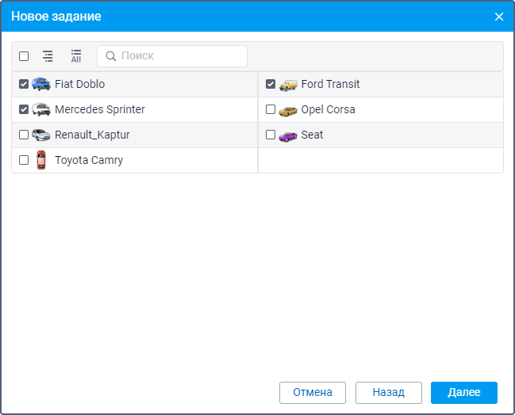Click the red Toyota Camry car icon

point(41,160)
